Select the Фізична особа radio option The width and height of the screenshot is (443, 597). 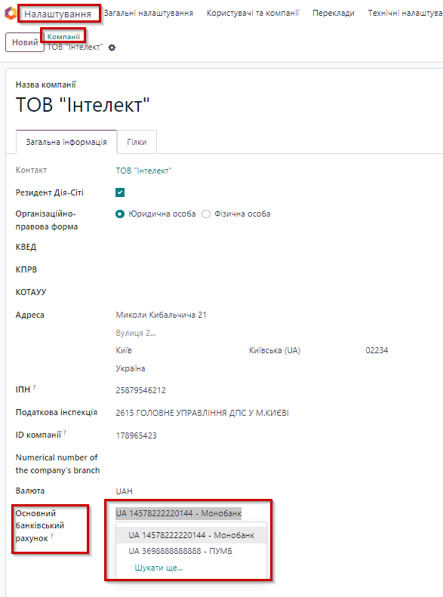click(206, 214)
